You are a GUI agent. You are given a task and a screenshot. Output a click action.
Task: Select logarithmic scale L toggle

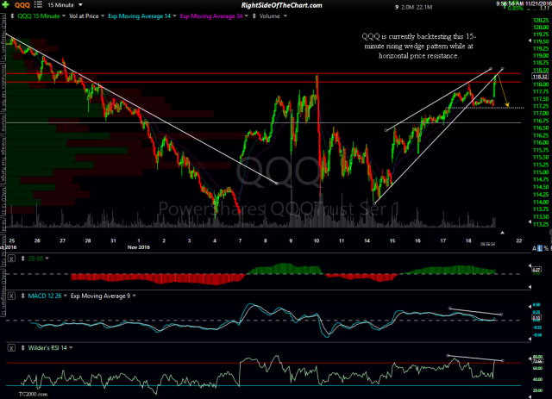click(x=540, y=248)
